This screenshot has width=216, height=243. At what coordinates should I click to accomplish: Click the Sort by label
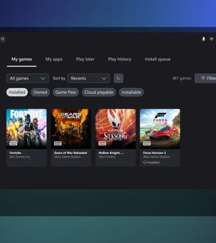tap(59, 78)
